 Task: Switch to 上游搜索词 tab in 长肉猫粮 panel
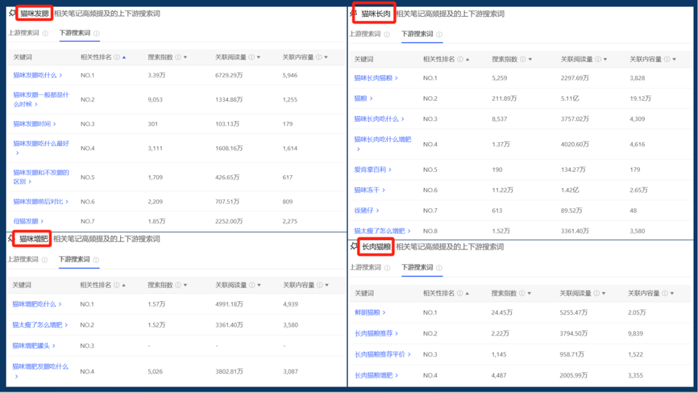click(x=365, y=268)
